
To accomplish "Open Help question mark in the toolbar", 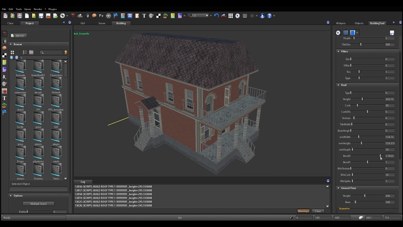I will pos(270,16).
